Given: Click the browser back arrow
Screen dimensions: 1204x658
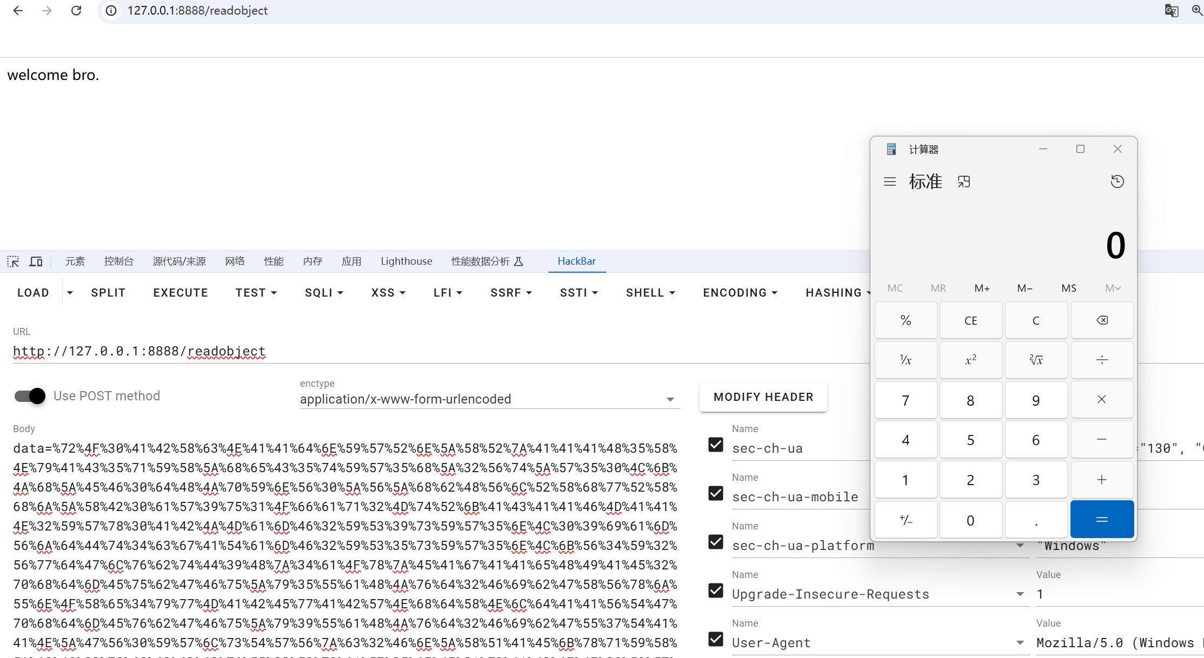Looking at the screenshot, I should (18, 11).
